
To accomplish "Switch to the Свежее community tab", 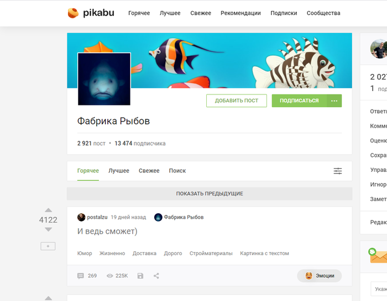I will [149, 171].
